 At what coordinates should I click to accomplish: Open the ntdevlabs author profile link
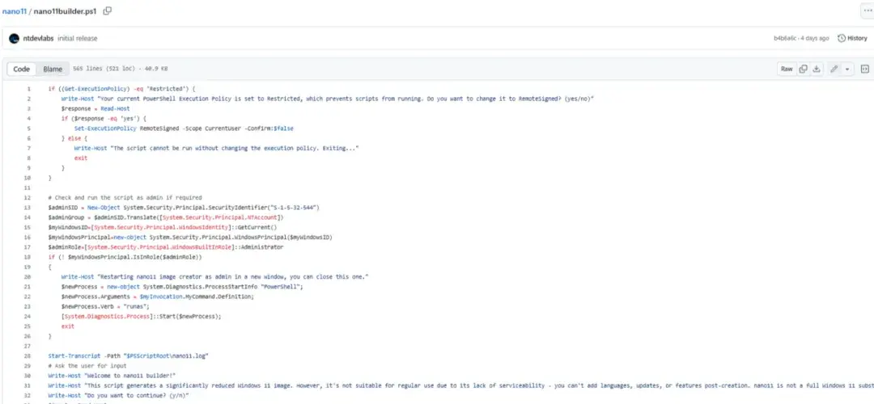(x=39, y=39)
